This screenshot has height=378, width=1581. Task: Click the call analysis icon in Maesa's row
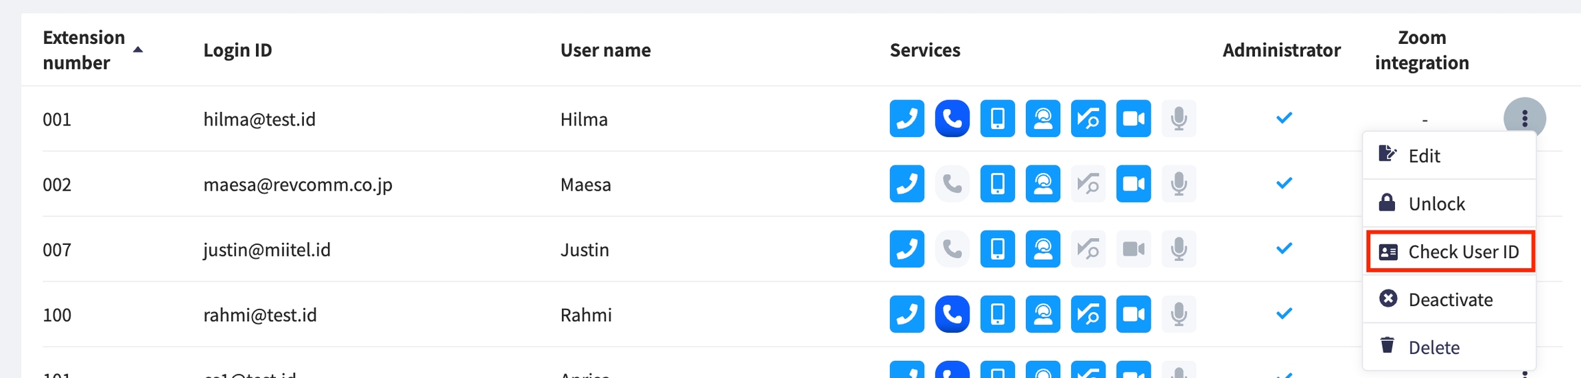coord(1088,184)
